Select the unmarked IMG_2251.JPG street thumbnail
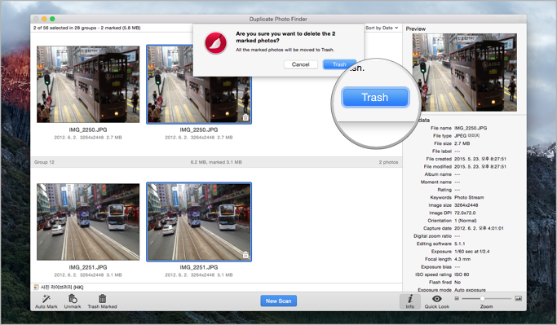557x325 pixels. coord(88,222)
